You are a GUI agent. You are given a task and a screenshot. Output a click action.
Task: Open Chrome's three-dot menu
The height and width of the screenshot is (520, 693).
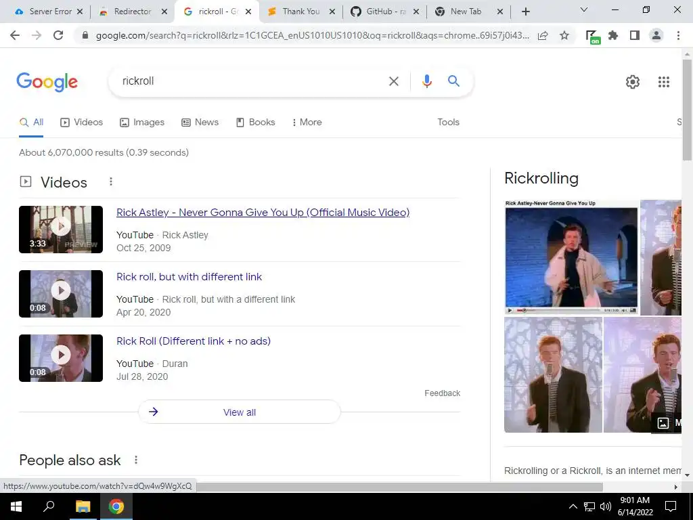[x=678, y=35]
